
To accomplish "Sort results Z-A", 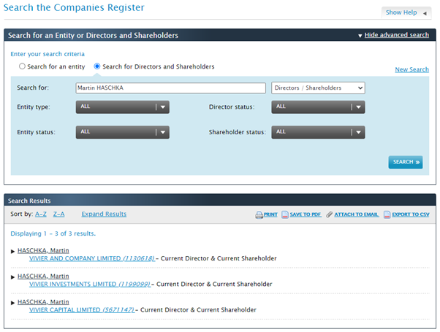I will coord(59,215).
